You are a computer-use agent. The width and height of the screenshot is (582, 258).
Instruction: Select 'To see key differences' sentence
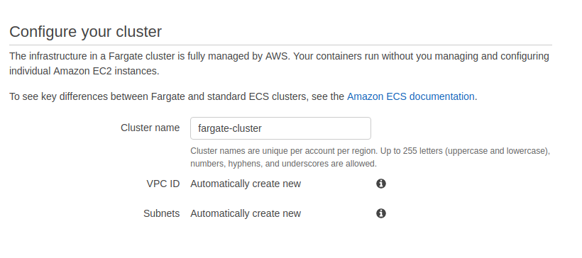(243, 96)
